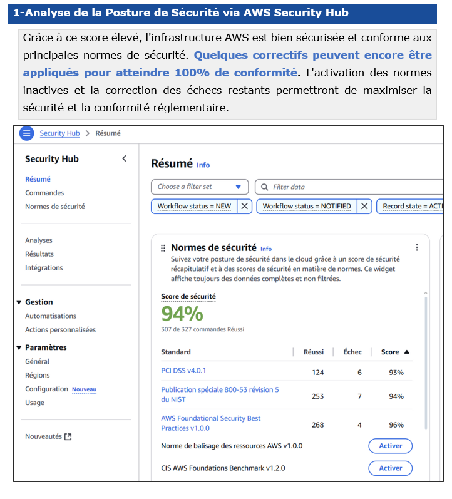
Task: Click the Nouveau badge next to Configuration
Action: point(85,389)
